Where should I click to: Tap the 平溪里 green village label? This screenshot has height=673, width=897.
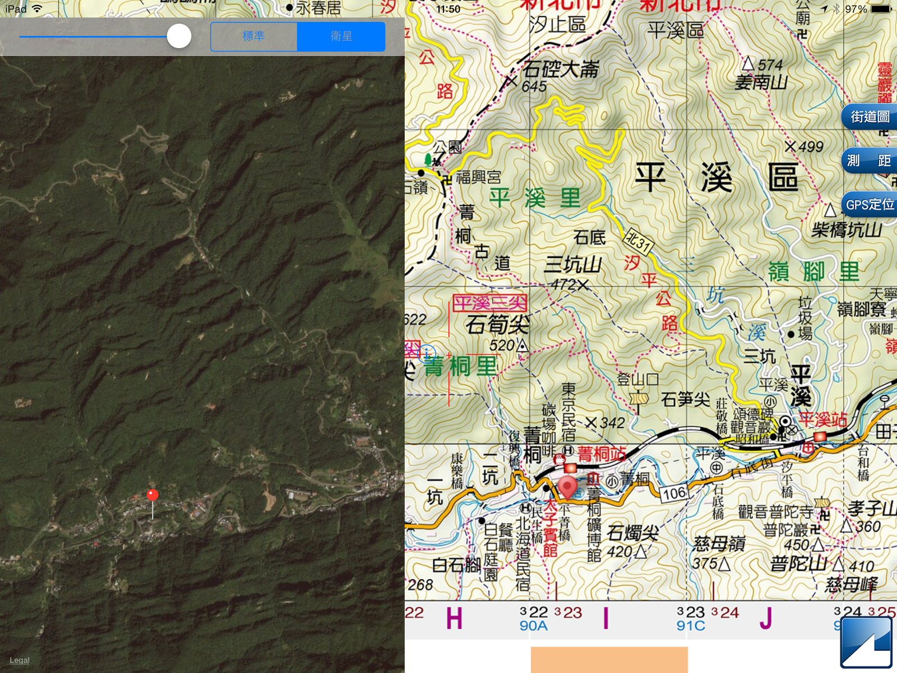click(535, 198)
